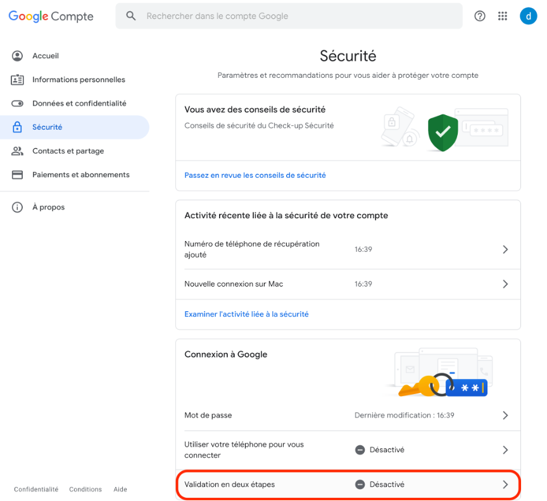Open the Aide footer link

pyautogui.click(x=120, y=489)
